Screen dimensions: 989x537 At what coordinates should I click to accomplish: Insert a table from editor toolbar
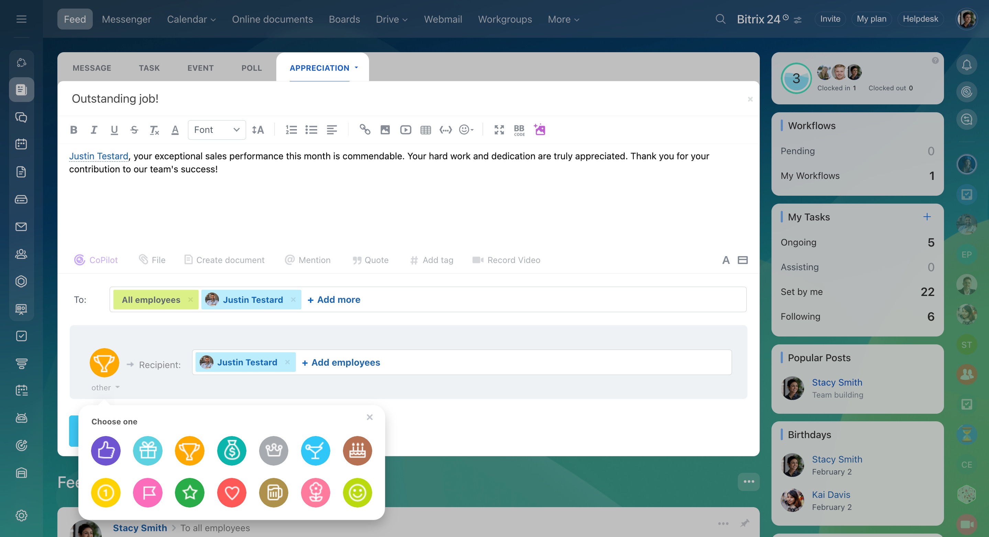coord(425,130)
